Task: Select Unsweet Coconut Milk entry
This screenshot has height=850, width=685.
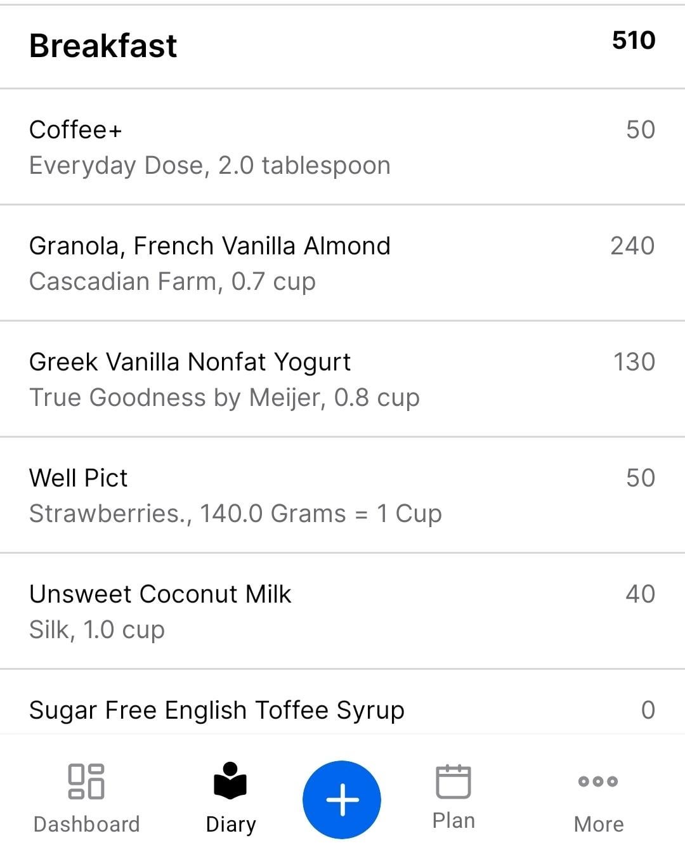Action: click(x=342, y=611)
